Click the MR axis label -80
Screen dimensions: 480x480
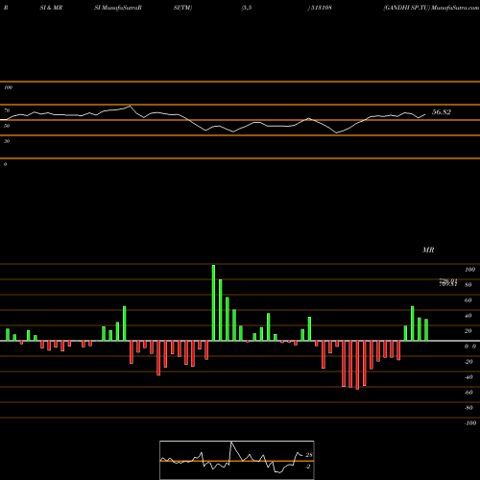coord(468,408)
